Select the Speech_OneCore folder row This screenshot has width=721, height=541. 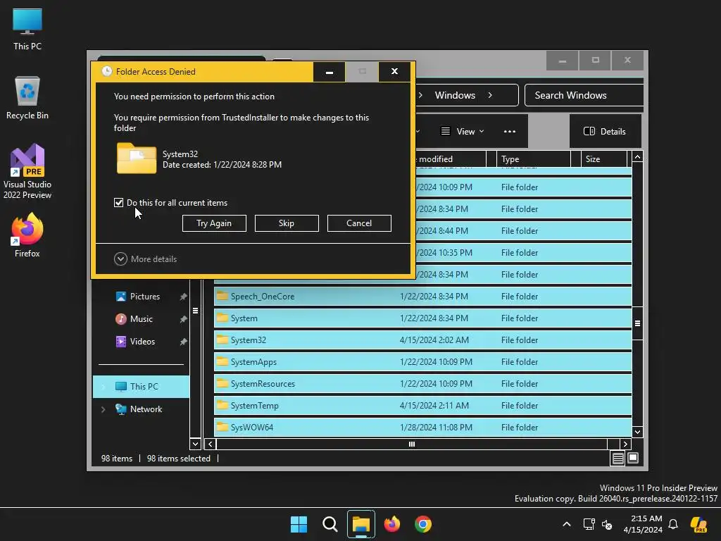(422, 297)
